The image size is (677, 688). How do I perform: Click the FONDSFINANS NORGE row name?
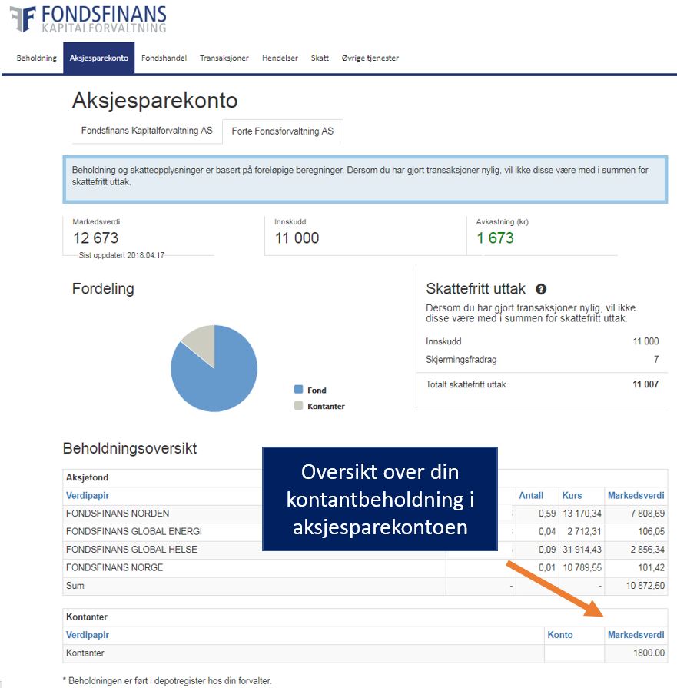click(x=114, y=567)
